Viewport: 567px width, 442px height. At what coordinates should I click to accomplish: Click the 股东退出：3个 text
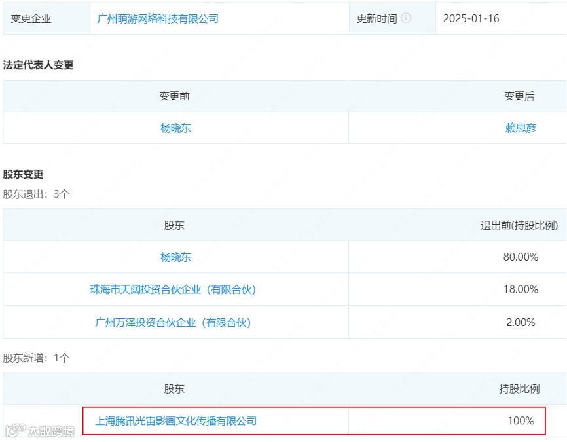point(36,194)
